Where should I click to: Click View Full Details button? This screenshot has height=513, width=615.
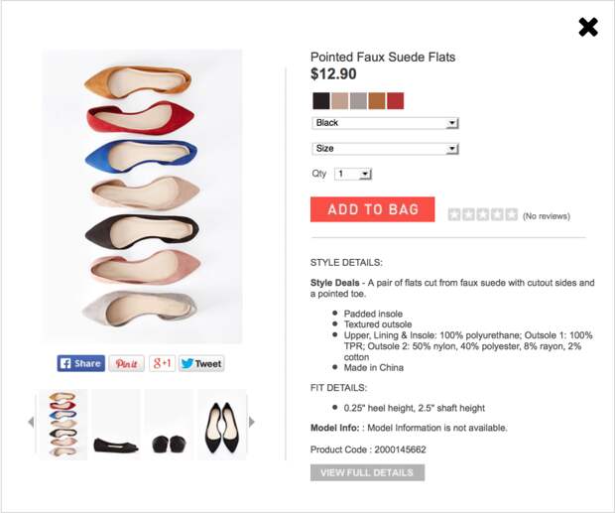[x=367, y=472]
